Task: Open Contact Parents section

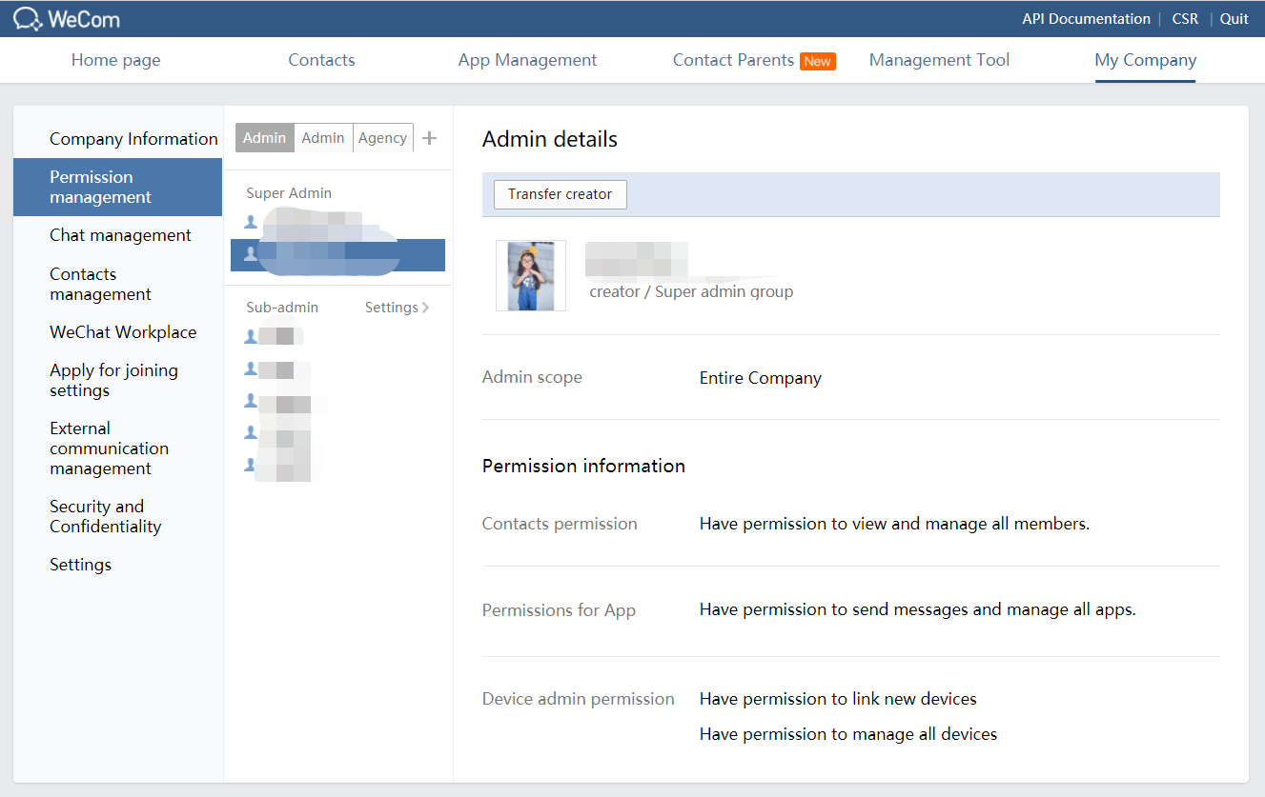Action: [733, 60]
